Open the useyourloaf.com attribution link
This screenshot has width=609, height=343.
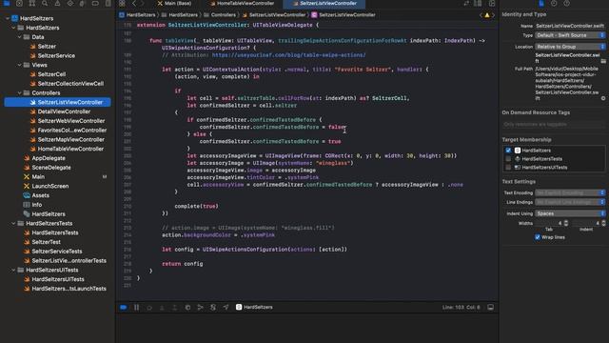pyautogui.click(x=288, y=55)
